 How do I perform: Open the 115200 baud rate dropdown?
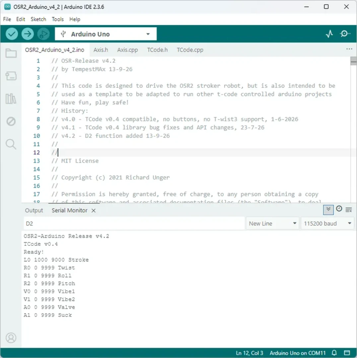coord(327,223)
